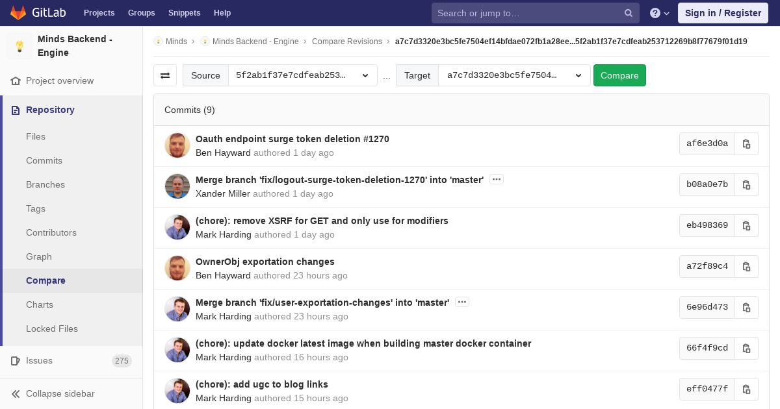
Task: Expand Merge branch logout-surge commit description
Action: 497,179
